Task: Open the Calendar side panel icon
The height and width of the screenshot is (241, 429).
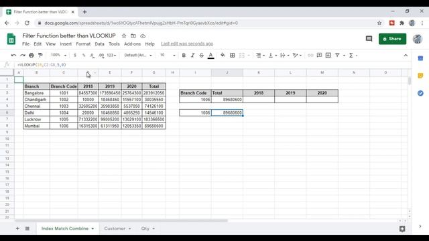Action: (420, 58)
